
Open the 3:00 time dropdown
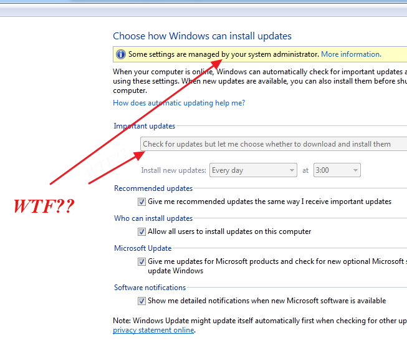(337, 170)
